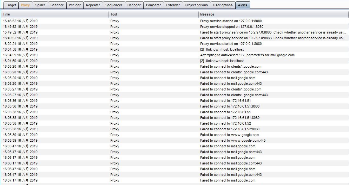
Task: Click Proxy tool cell in '172.16.61.52:8080' row
Action: [115, 129]
